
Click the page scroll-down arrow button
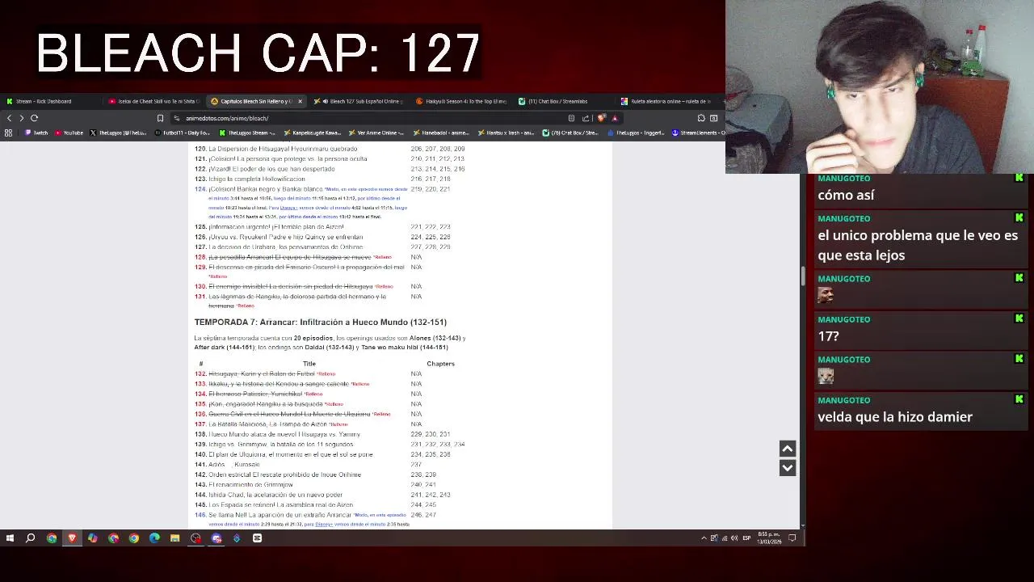788,467
